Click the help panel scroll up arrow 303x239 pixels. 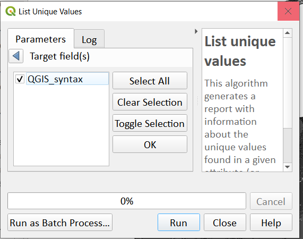coord(288,33)
